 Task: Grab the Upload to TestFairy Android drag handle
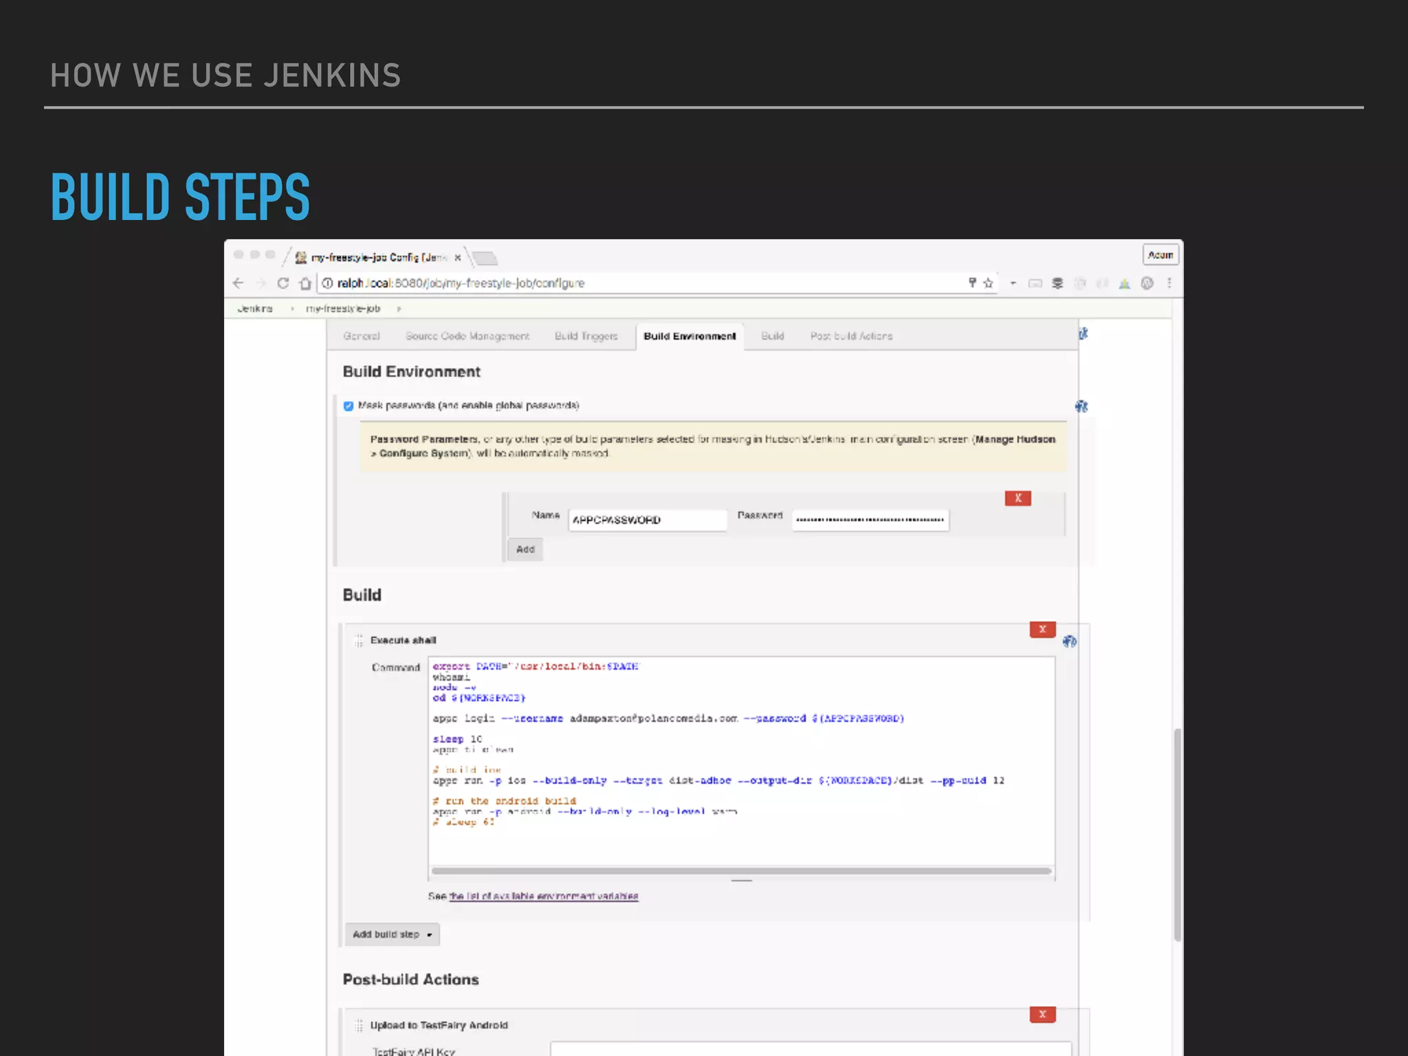[358, 1026]
